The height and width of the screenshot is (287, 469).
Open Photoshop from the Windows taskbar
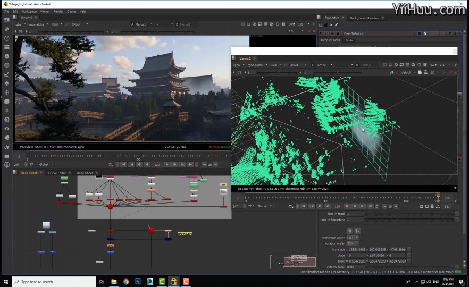138,281
